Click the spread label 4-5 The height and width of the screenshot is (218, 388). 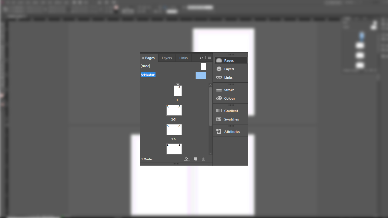(173, 139)
